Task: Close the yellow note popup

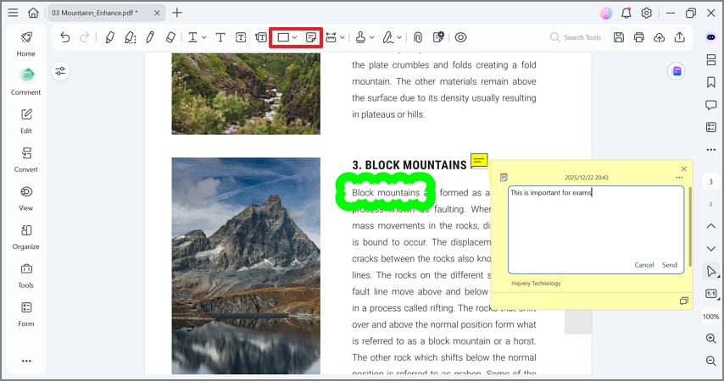Action: tap(684, 168)
